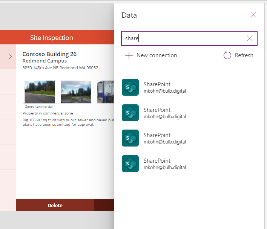Clear the search field text
This screenshot has width=267, height=229.
pos(249,38)
